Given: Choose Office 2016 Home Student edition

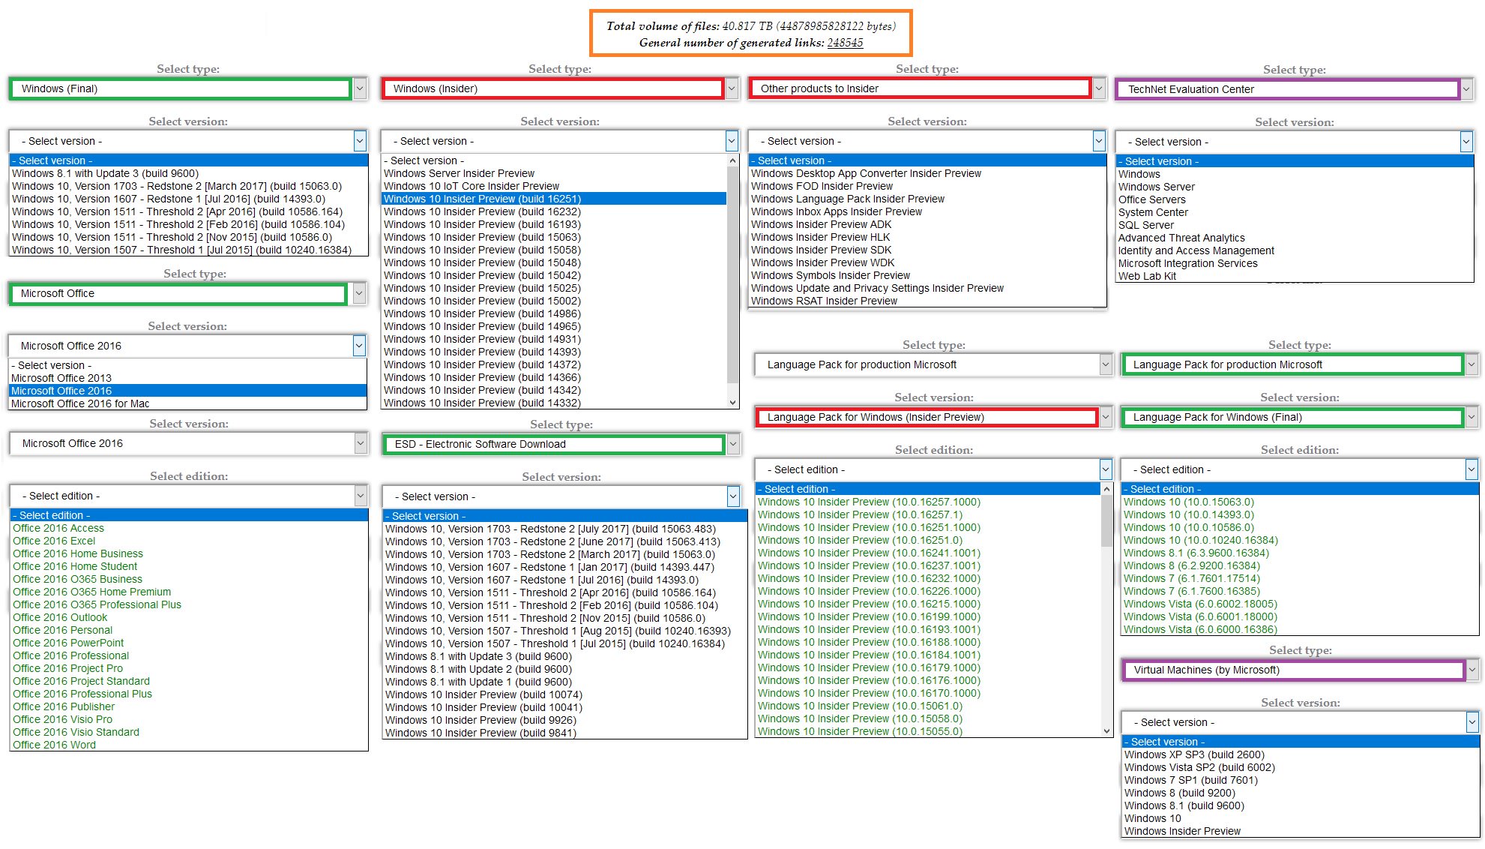Looking at the screenshot, I should [189, 566].
